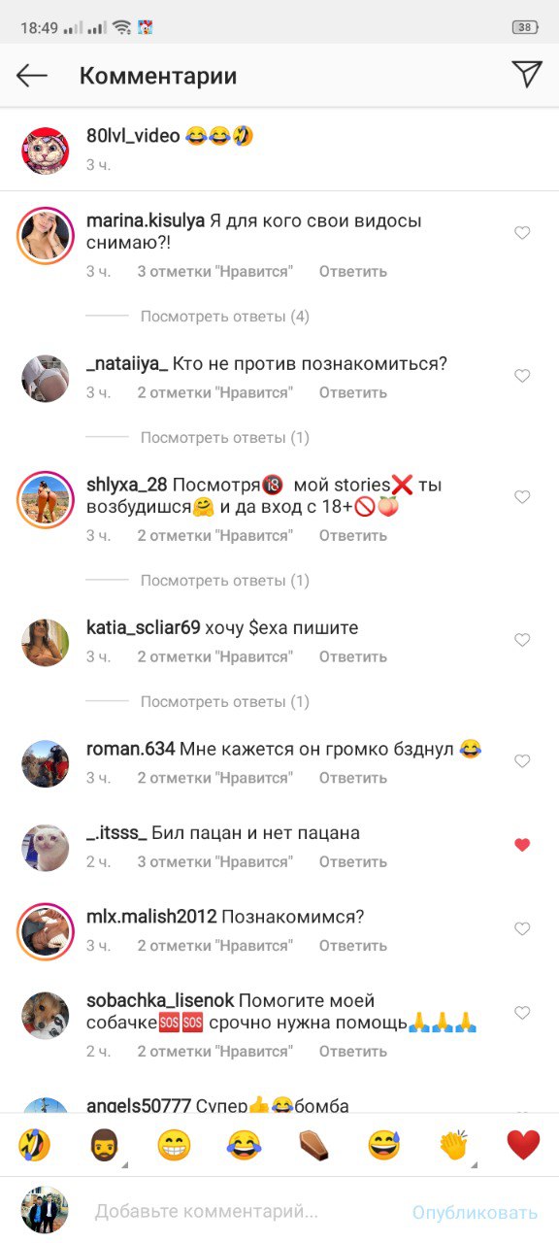Show the reply under _nataiiya_'s comment

click(x=225, y=438)
